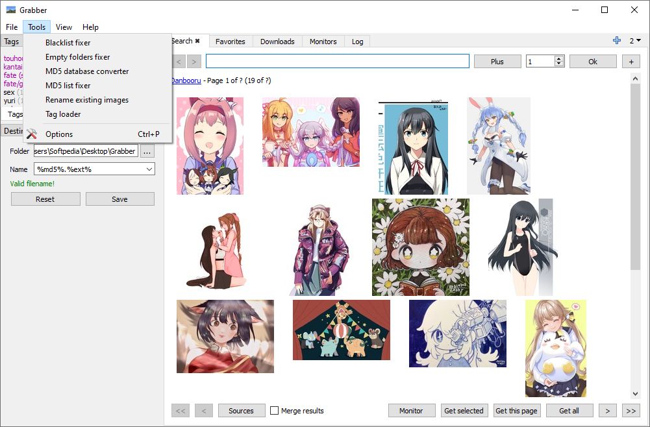Choose Blacklist fixer from the Tools menu
The width and height of the screenshot is (650, 427).
pos(97,43)
